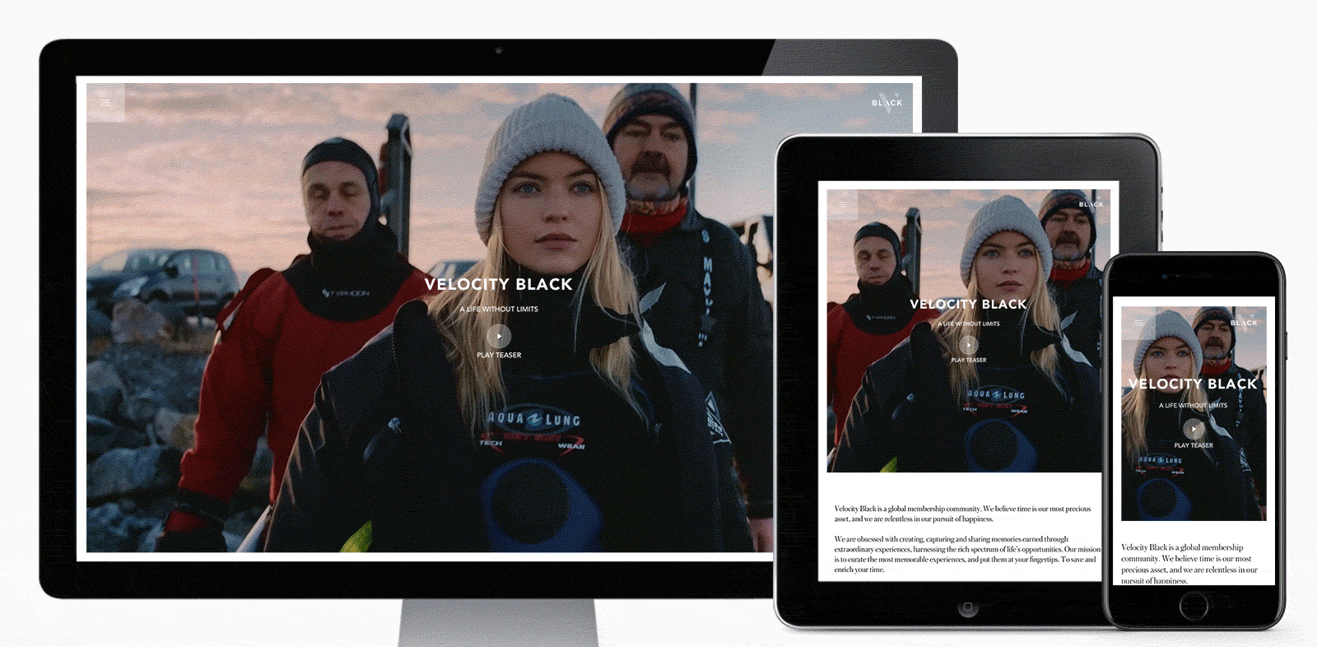The height and width of the screenshot is (647, 1317).
Task: Click the VELOCITY BLACK heading on desktop monitor
Action: [499, 284]
